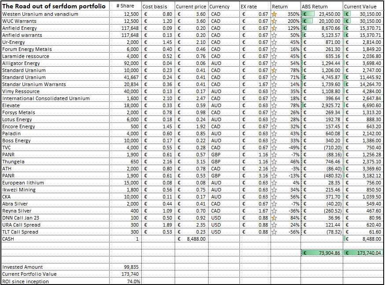
Task: Select the 92,000 share count for Alligator Energy
Action: point(125,64)
